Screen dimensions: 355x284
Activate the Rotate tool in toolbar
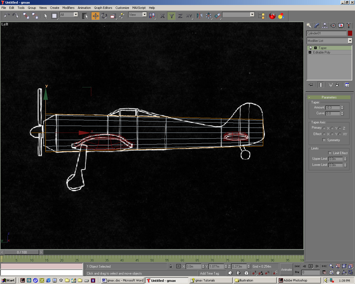click(x=104, y=16)
